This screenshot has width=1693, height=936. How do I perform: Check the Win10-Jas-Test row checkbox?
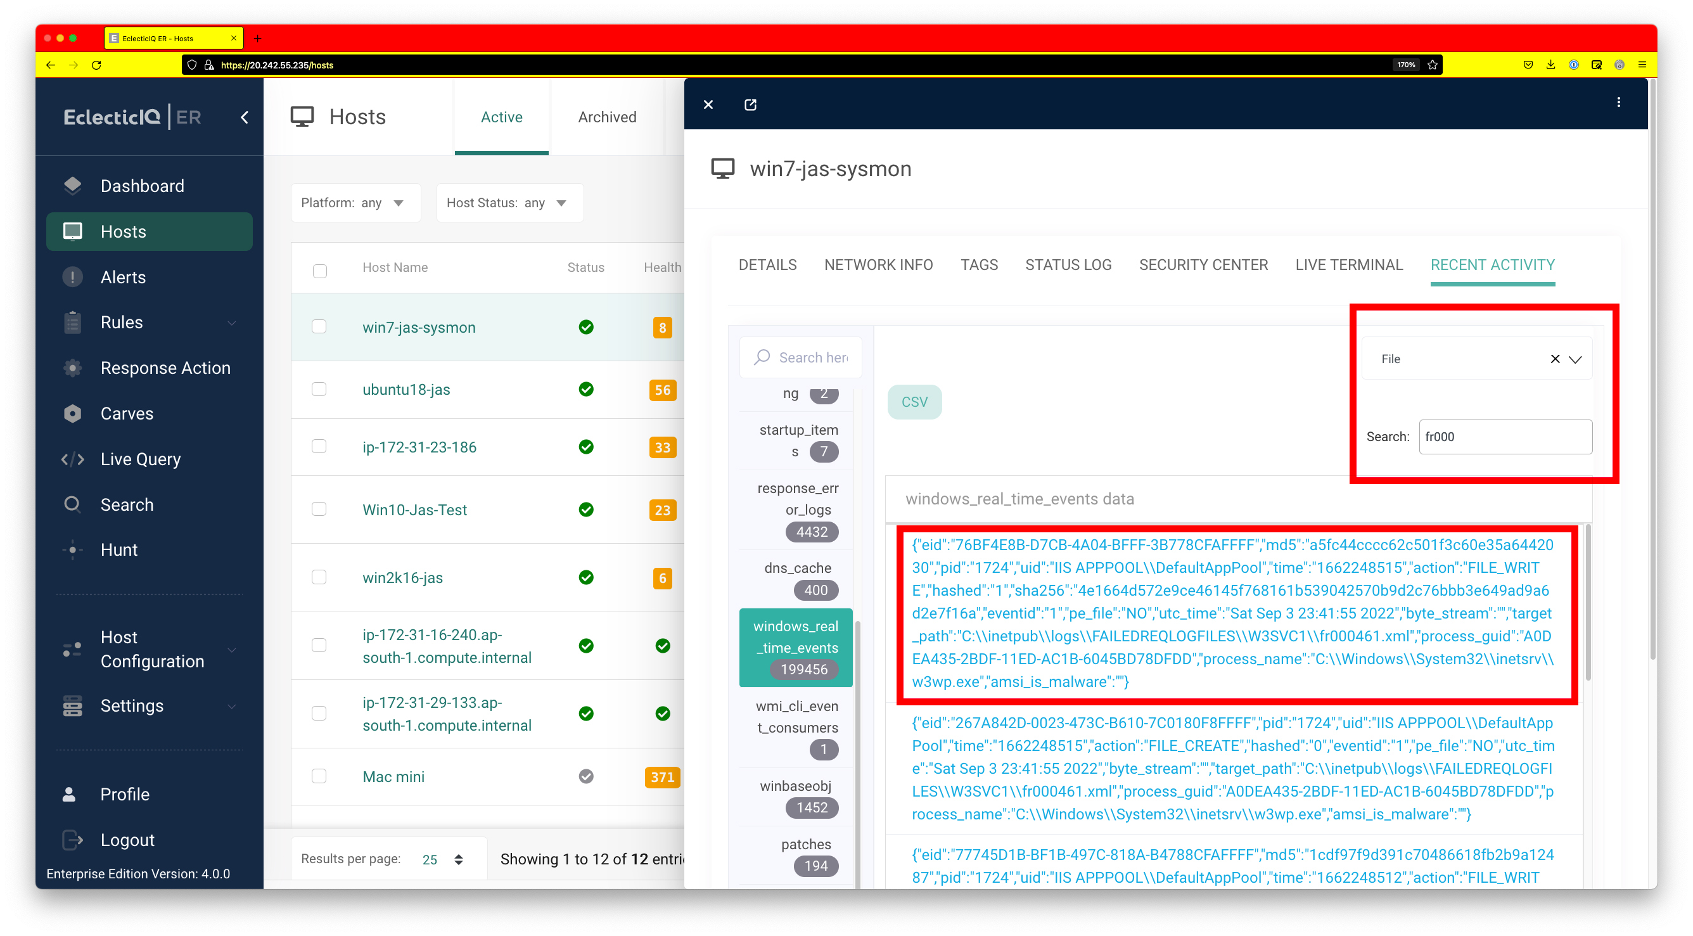click(319, 509)
